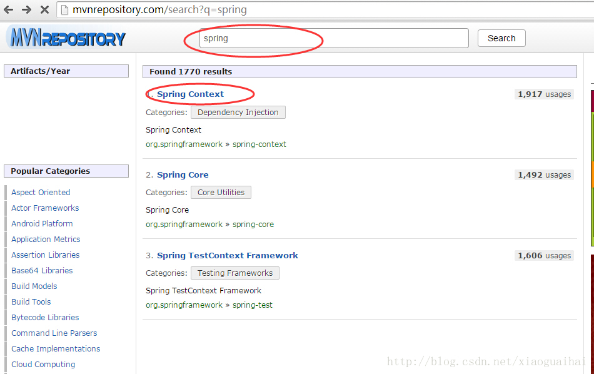Click the Found 1770 results heading
The width and height of the screenshot is (594, 374).
tap(360, 72)
